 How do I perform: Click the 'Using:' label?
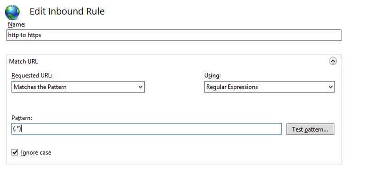point(213,76)
